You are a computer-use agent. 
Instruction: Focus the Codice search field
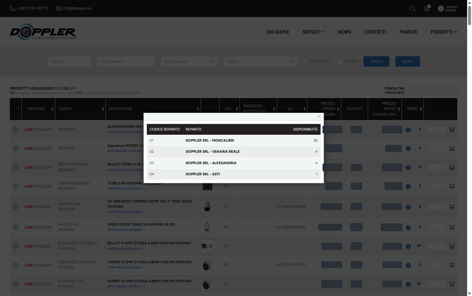69,61
